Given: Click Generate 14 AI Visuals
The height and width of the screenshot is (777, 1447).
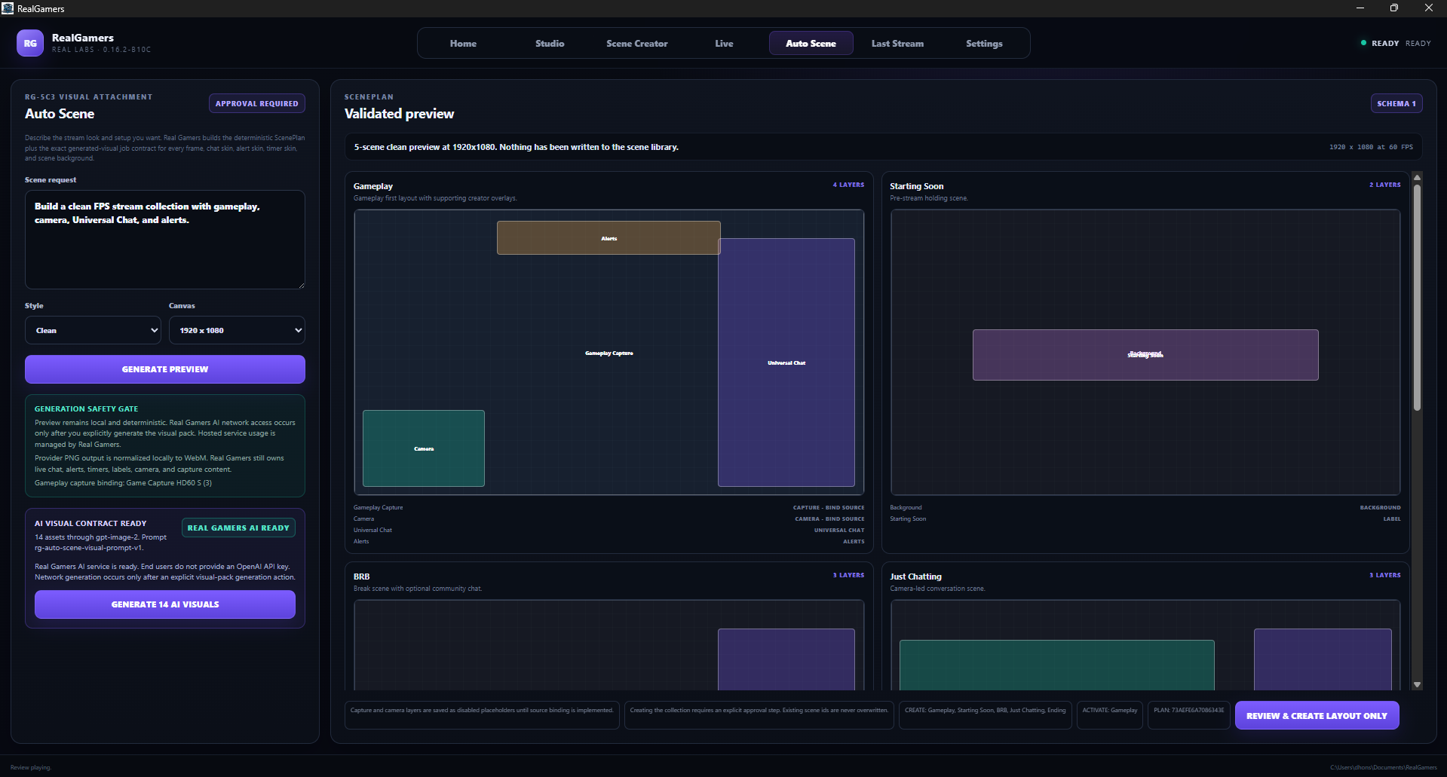Looking at the screenshot, I should [x=165, y=604].
